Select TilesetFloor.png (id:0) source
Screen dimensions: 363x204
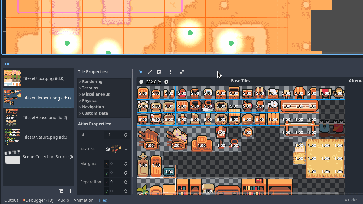39,78
